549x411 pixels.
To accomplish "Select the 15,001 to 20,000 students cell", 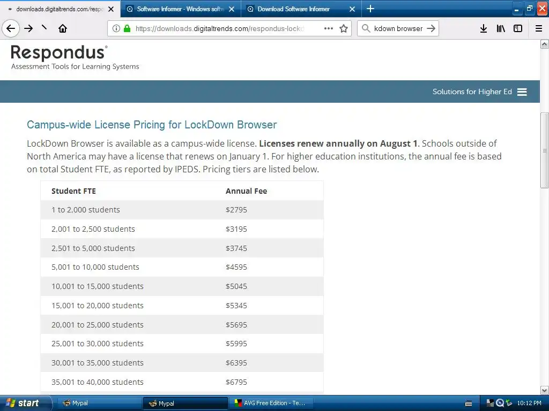I will pos(98,306).
